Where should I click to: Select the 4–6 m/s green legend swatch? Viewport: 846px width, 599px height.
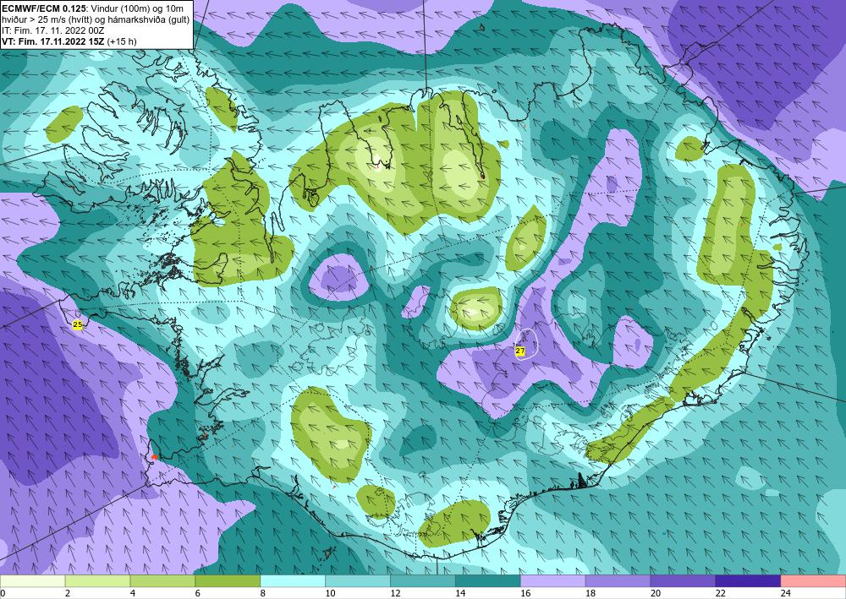click(162, 581)
